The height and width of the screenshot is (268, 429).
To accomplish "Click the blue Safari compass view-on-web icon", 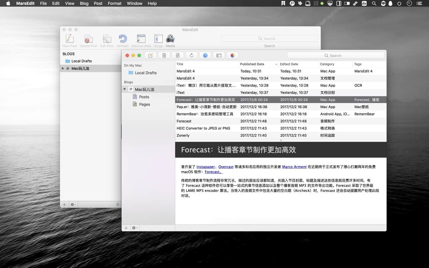I will coord(205,55).
